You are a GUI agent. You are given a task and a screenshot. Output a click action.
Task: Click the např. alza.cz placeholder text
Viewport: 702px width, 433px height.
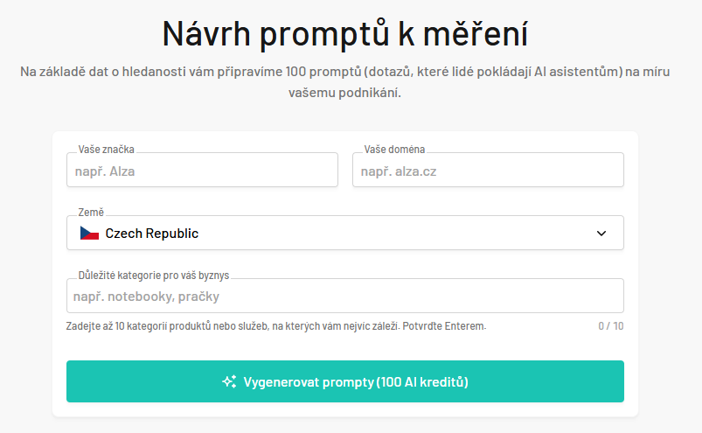coord(399,171)
